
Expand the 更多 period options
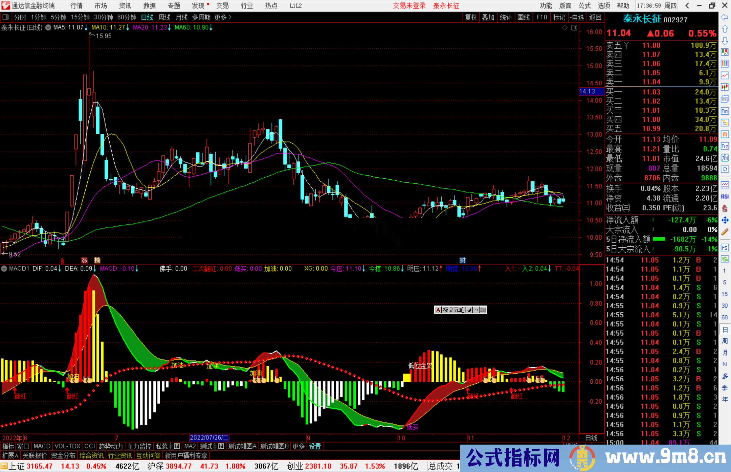(223, 17)
